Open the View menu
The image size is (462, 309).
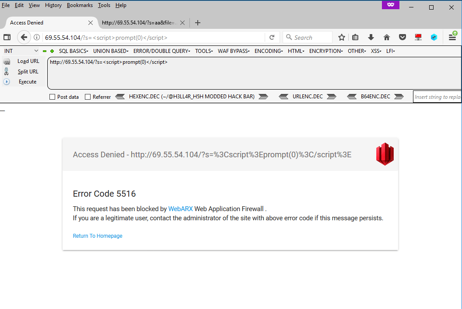pos(34,5)
